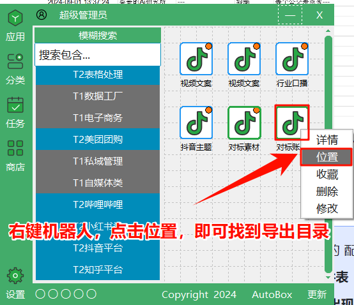This screenshot has width=354, height=305.
Task: Choose 收藏 from the context menu
Action: [327, 174]
